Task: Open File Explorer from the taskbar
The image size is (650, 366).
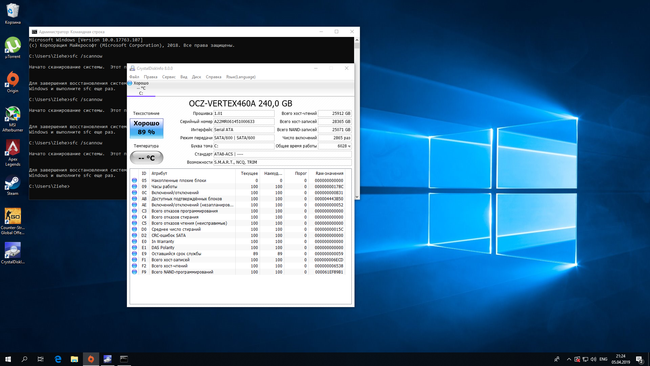Action: pos(74,359)
